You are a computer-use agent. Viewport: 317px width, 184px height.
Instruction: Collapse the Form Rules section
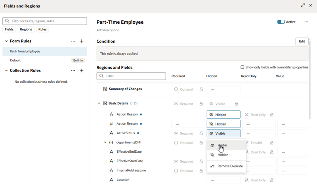tap(6, 41)
